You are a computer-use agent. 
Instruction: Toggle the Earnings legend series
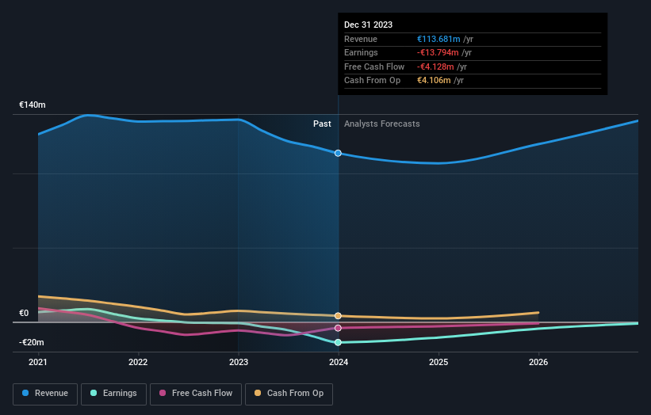tap(113, 394)
